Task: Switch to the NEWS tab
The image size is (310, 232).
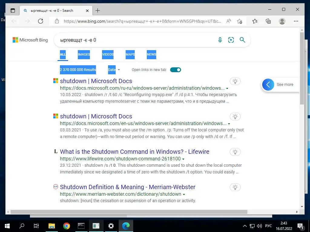Action: coord(151,54)
